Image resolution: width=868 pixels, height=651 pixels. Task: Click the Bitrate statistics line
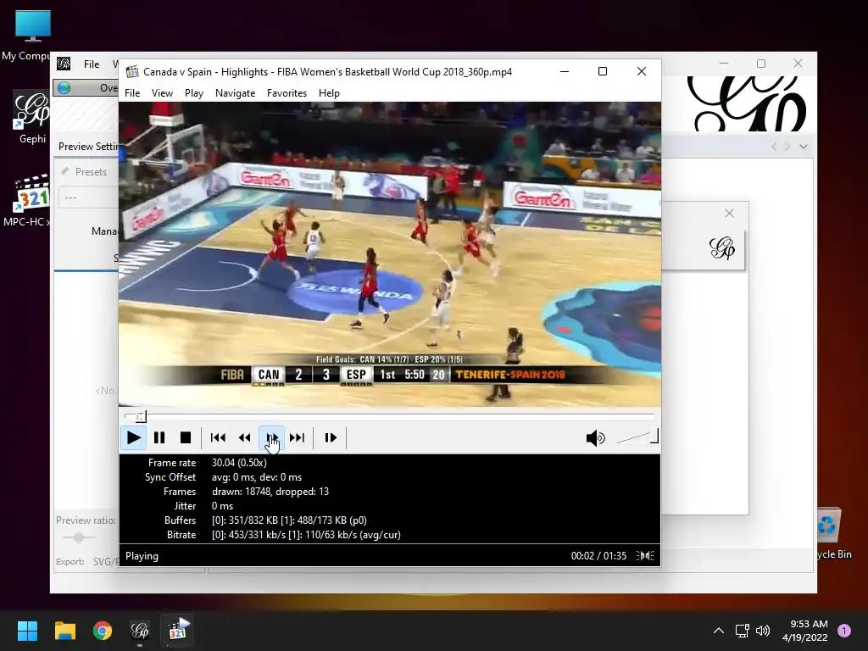[306, 535]
